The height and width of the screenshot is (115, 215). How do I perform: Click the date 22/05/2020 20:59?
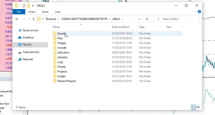point(122,62)
